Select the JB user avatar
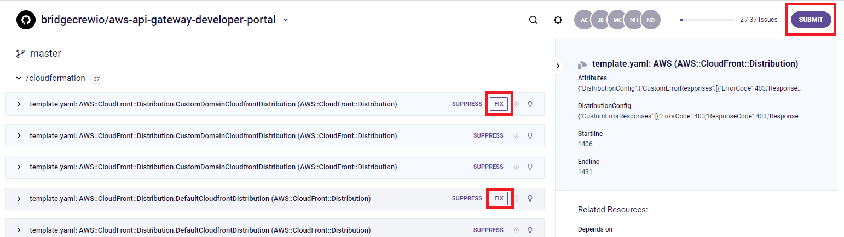This screenshot has width=844, height=237. click(x=600, y=20)
